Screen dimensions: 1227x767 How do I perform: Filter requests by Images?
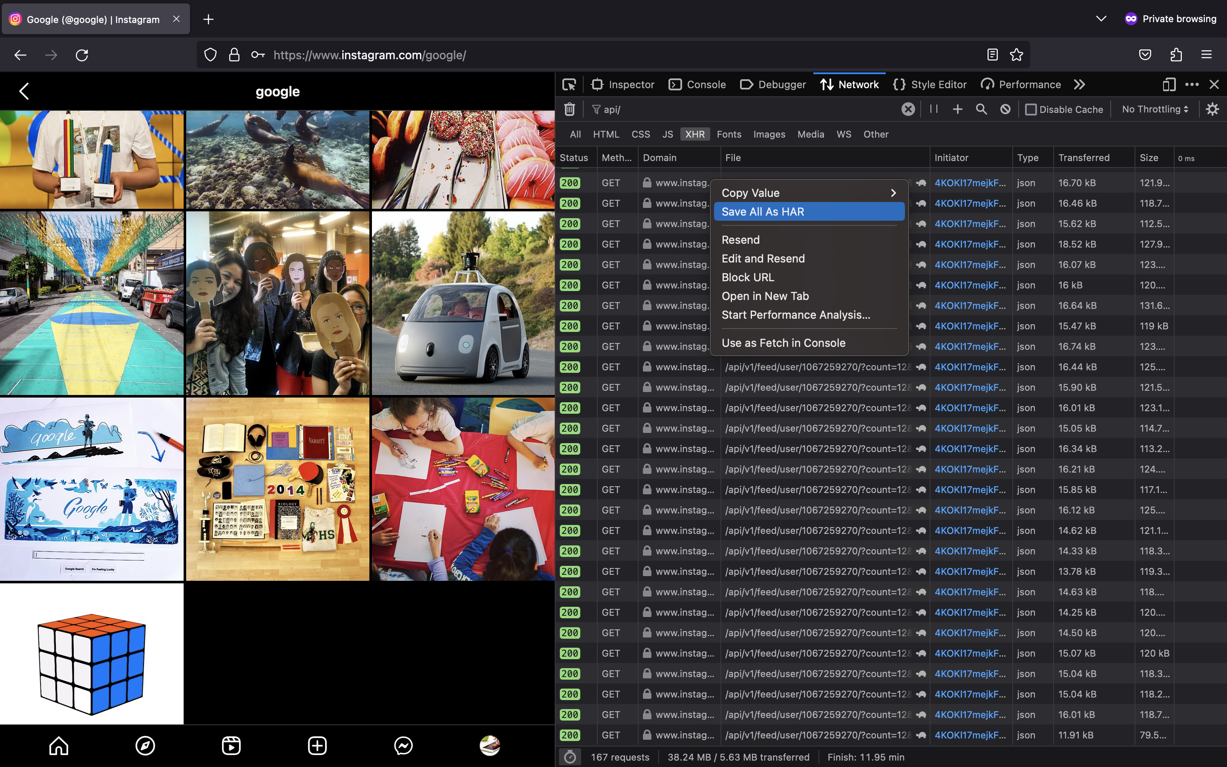point(769,134)
